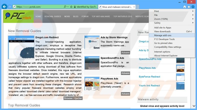Click the browser Back arrow button
The height and width of the screenshot is (110, 197).
4,7
